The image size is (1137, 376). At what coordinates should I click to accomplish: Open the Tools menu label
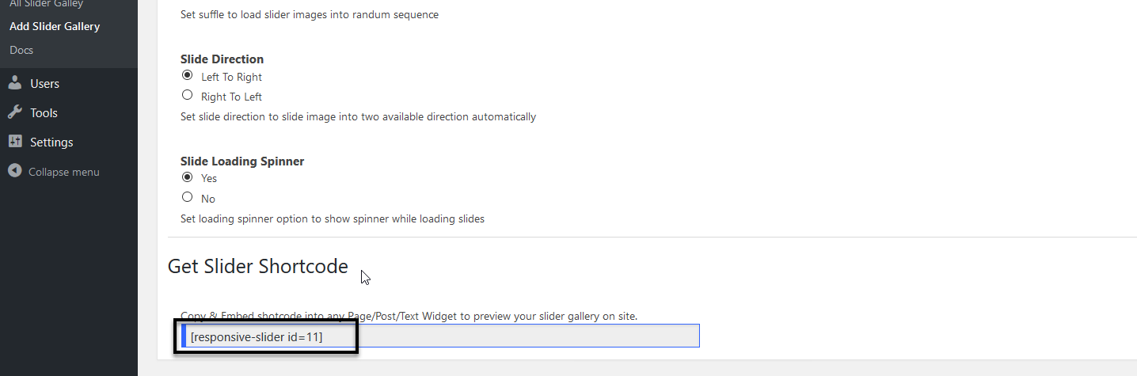pos(44,113)
